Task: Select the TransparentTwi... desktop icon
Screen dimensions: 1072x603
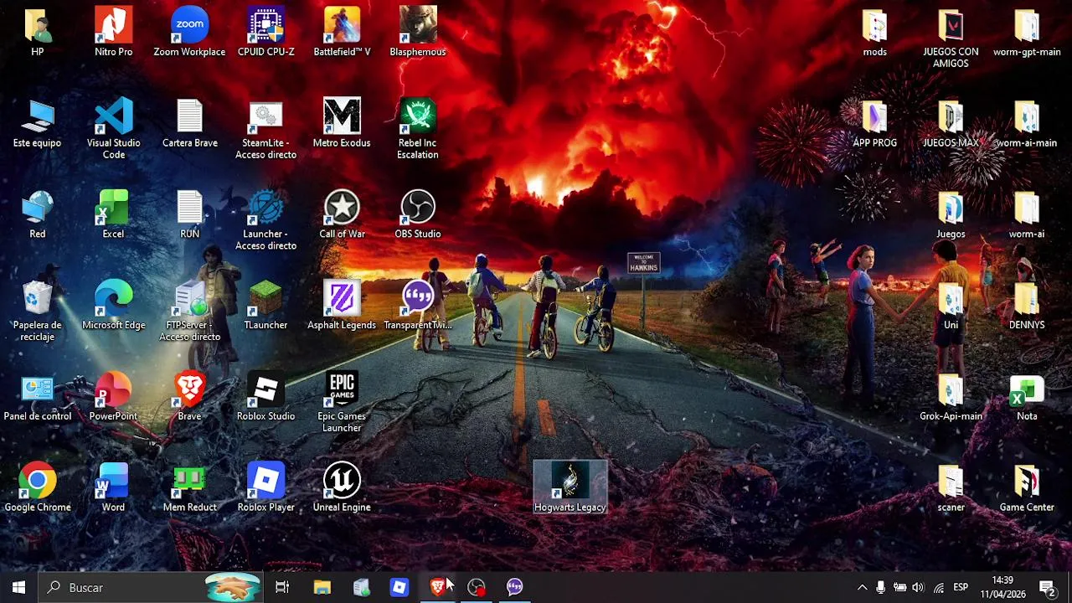Action: click(x=418, y=306)
